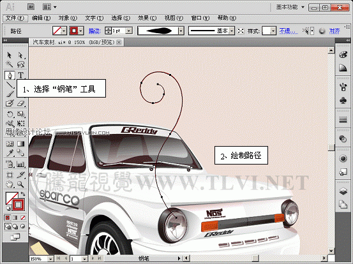The width and height of the screenshot is (353, 264).
Task: Activate the Free Transform tool
Action: coord(20,124)
